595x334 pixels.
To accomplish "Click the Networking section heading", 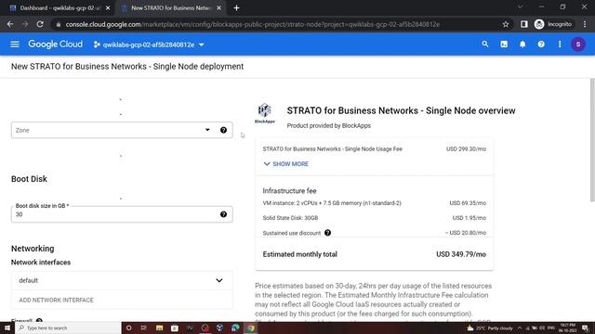I will click(x=33, y=249).
